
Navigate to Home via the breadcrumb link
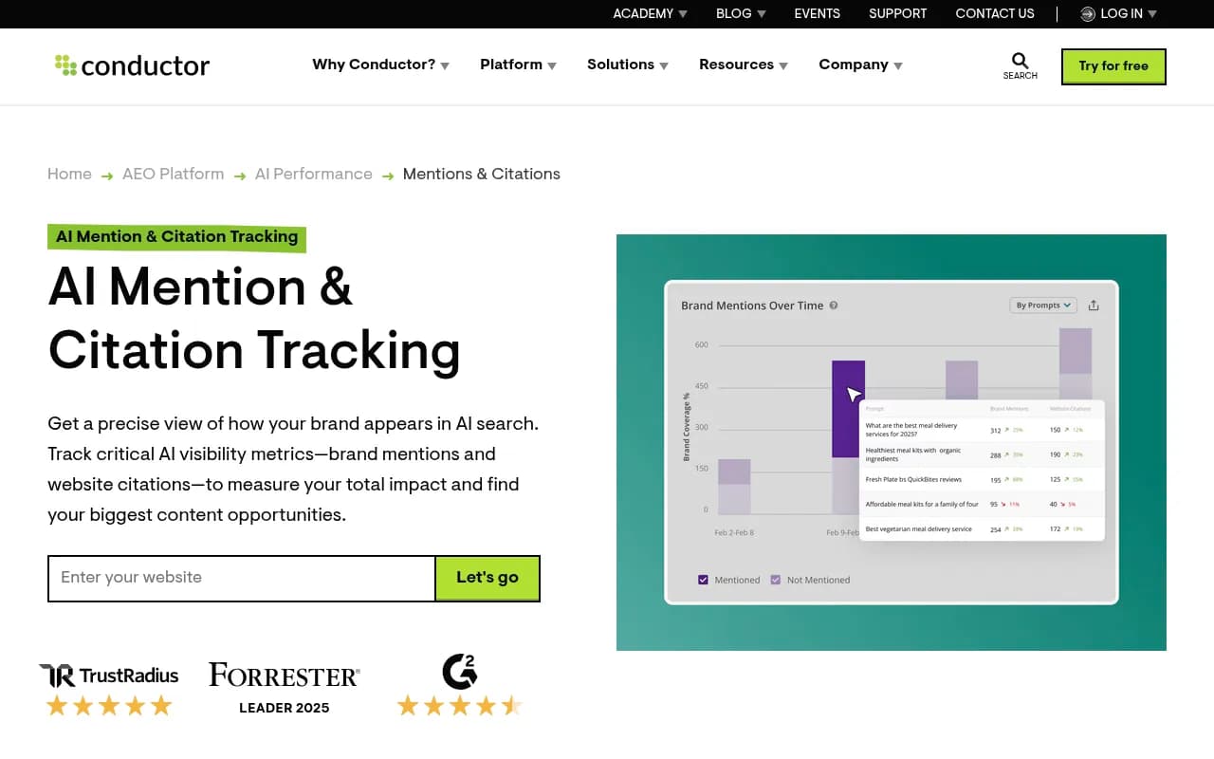coord(69,174)
